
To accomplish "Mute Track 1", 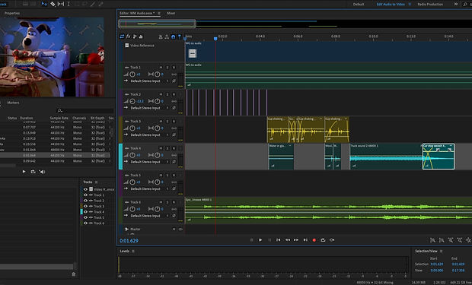I will coord(161,68).
